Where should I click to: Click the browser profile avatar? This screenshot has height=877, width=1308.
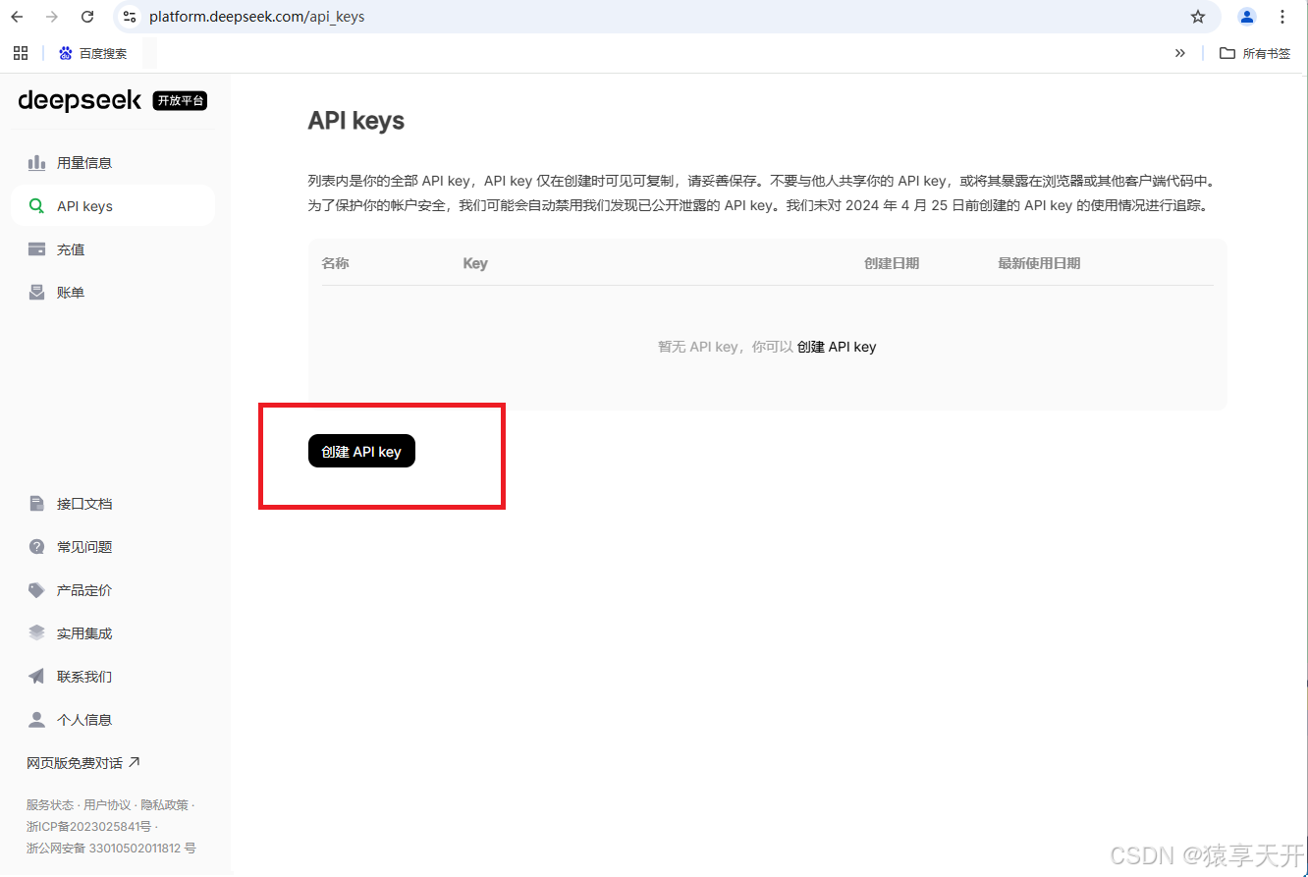point(1246,17)
